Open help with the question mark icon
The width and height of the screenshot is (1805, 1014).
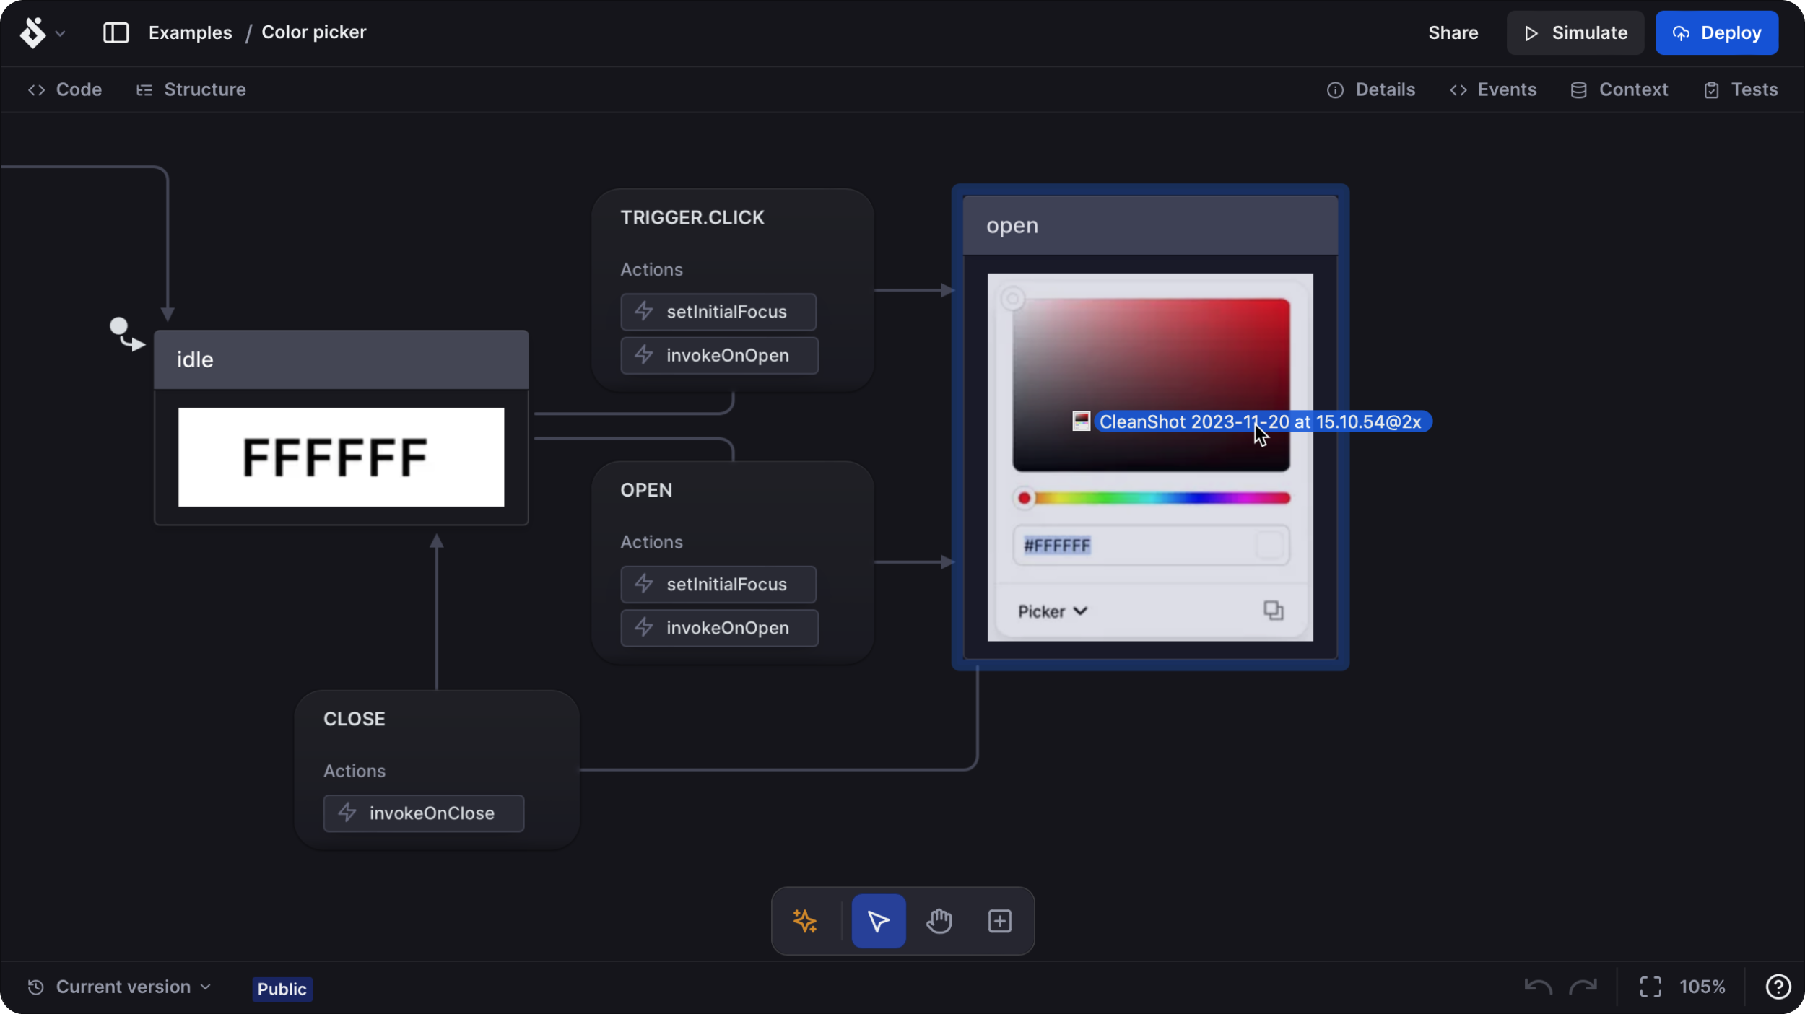1778,986
